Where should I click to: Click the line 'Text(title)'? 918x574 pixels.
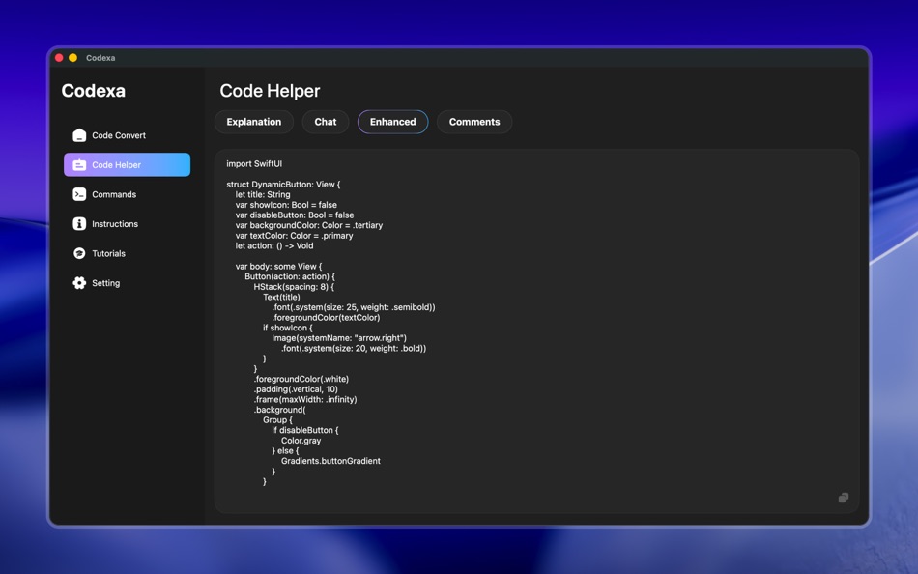point(281,297)
